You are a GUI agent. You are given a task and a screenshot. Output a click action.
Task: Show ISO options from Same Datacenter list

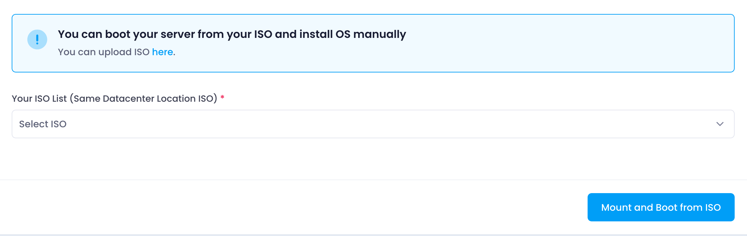[373, 124]
